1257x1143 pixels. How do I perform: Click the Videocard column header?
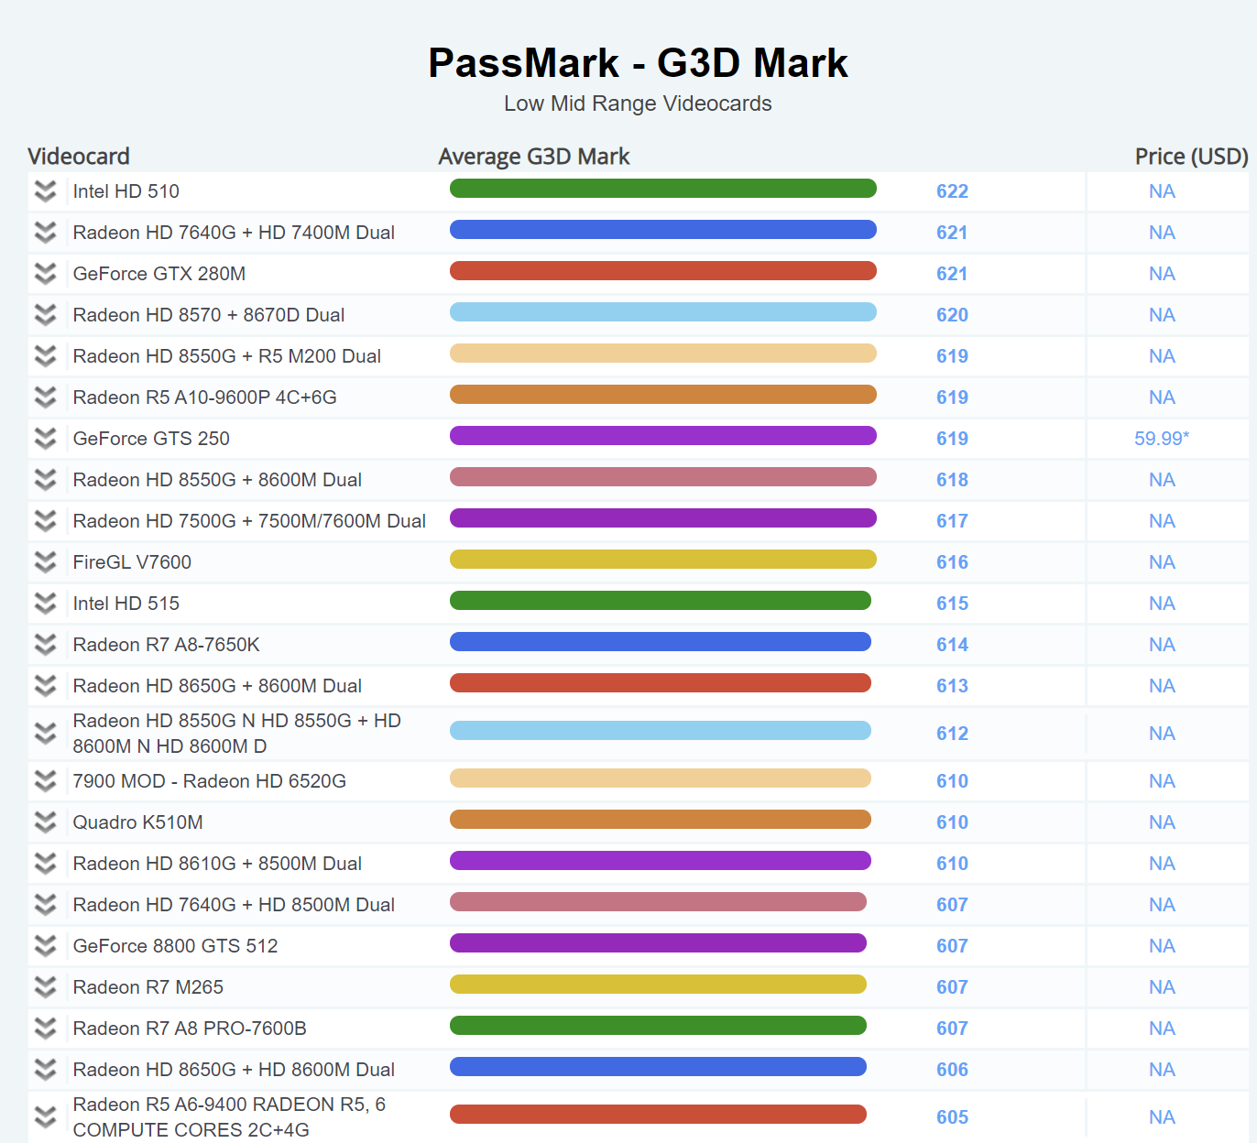[x=79, y=157]
